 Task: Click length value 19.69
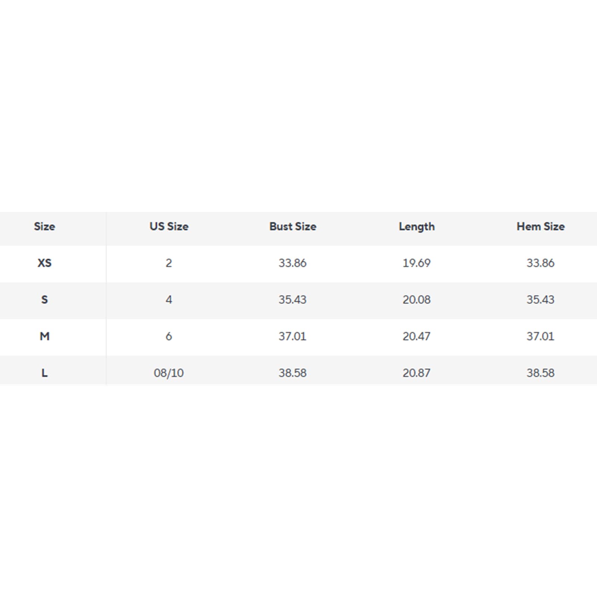416,263
